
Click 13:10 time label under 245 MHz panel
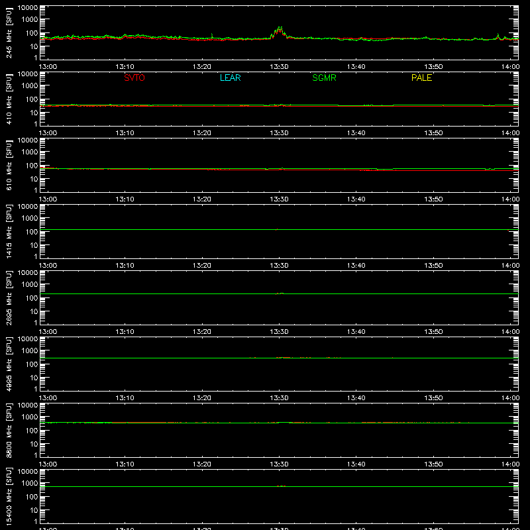coord(125,67)
